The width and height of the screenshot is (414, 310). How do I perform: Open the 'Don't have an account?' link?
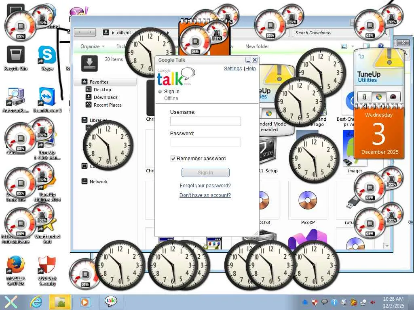(x=205, y=195)
